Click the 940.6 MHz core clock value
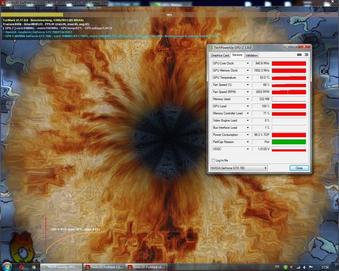339x271 pixels. [261, 63]
